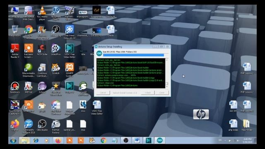Open the Recycle Bin icon

tap(15, 31)
